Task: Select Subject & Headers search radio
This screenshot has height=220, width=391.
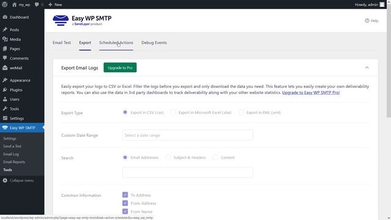Action: pos(168,158)
